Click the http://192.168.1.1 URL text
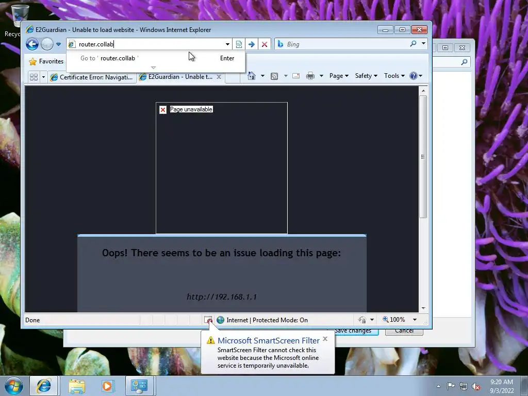The image size is (528, 396). click(x=222, y=296)
